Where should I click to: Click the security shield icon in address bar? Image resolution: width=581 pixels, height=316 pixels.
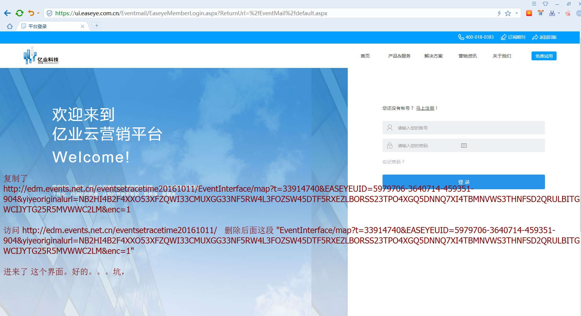(49, 13)
